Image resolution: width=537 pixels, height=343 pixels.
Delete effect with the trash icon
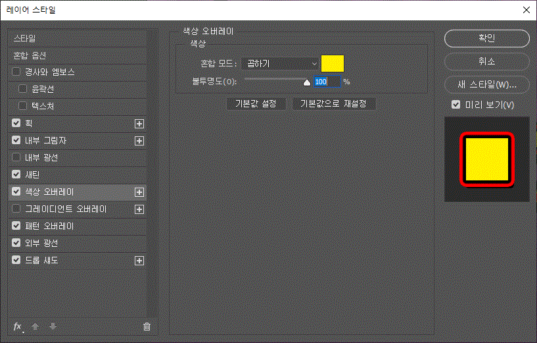[147, 327]
